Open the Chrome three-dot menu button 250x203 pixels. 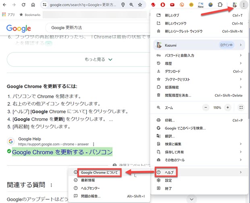[x=243, y=5]
